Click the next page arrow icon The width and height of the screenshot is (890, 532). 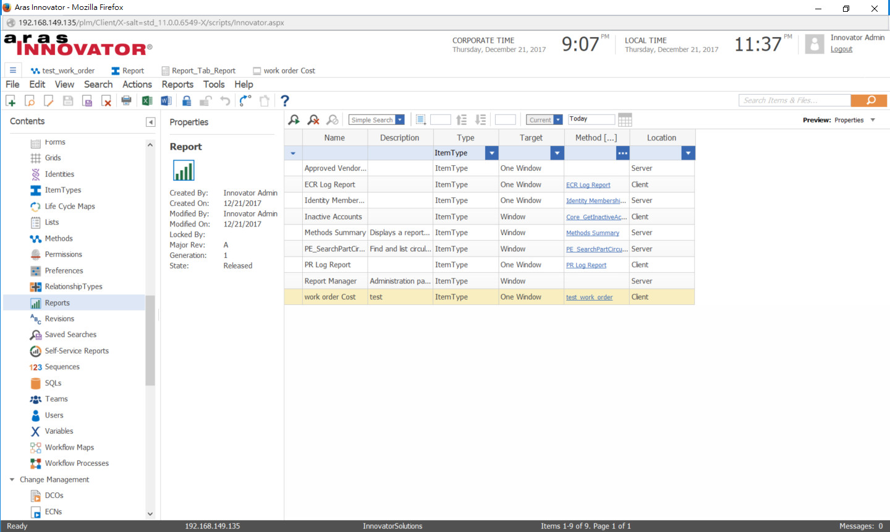(481, 119)
